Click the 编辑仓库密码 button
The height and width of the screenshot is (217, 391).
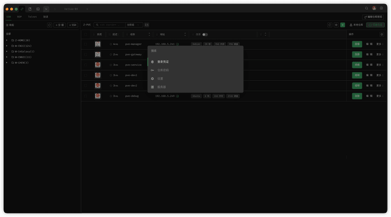pyautogui.click(x=373, y=16)
